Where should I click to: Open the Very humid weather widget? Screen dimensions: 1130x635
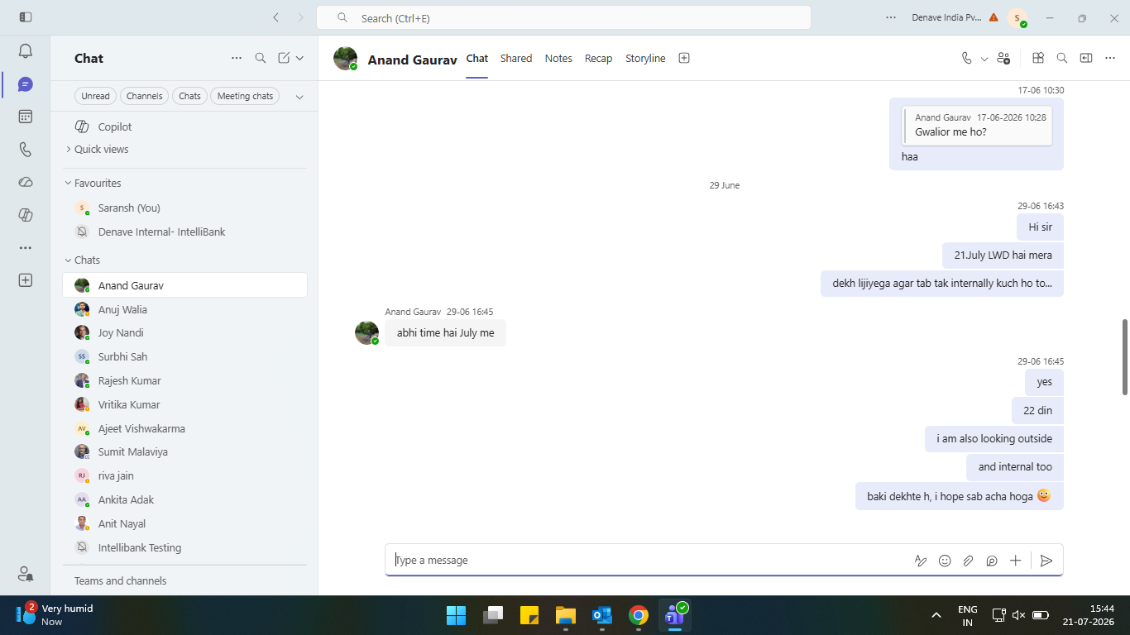(55, 615)
